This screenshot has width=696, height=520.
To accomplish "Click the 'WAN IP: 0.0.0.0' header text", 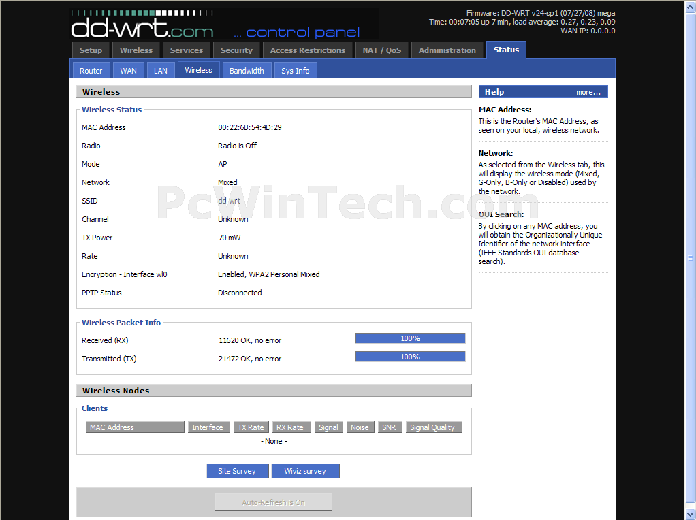I will 588,31.
